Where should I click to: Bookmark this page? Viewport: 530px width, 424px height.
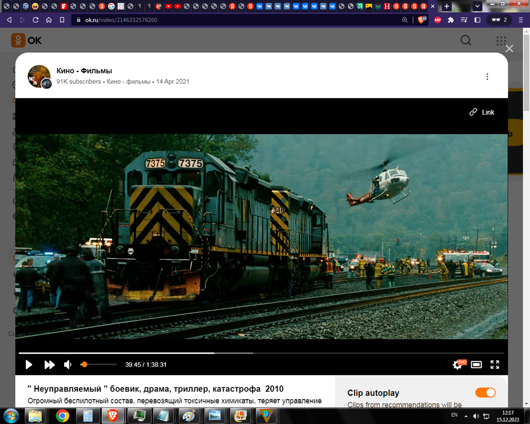tap(62, 20)
